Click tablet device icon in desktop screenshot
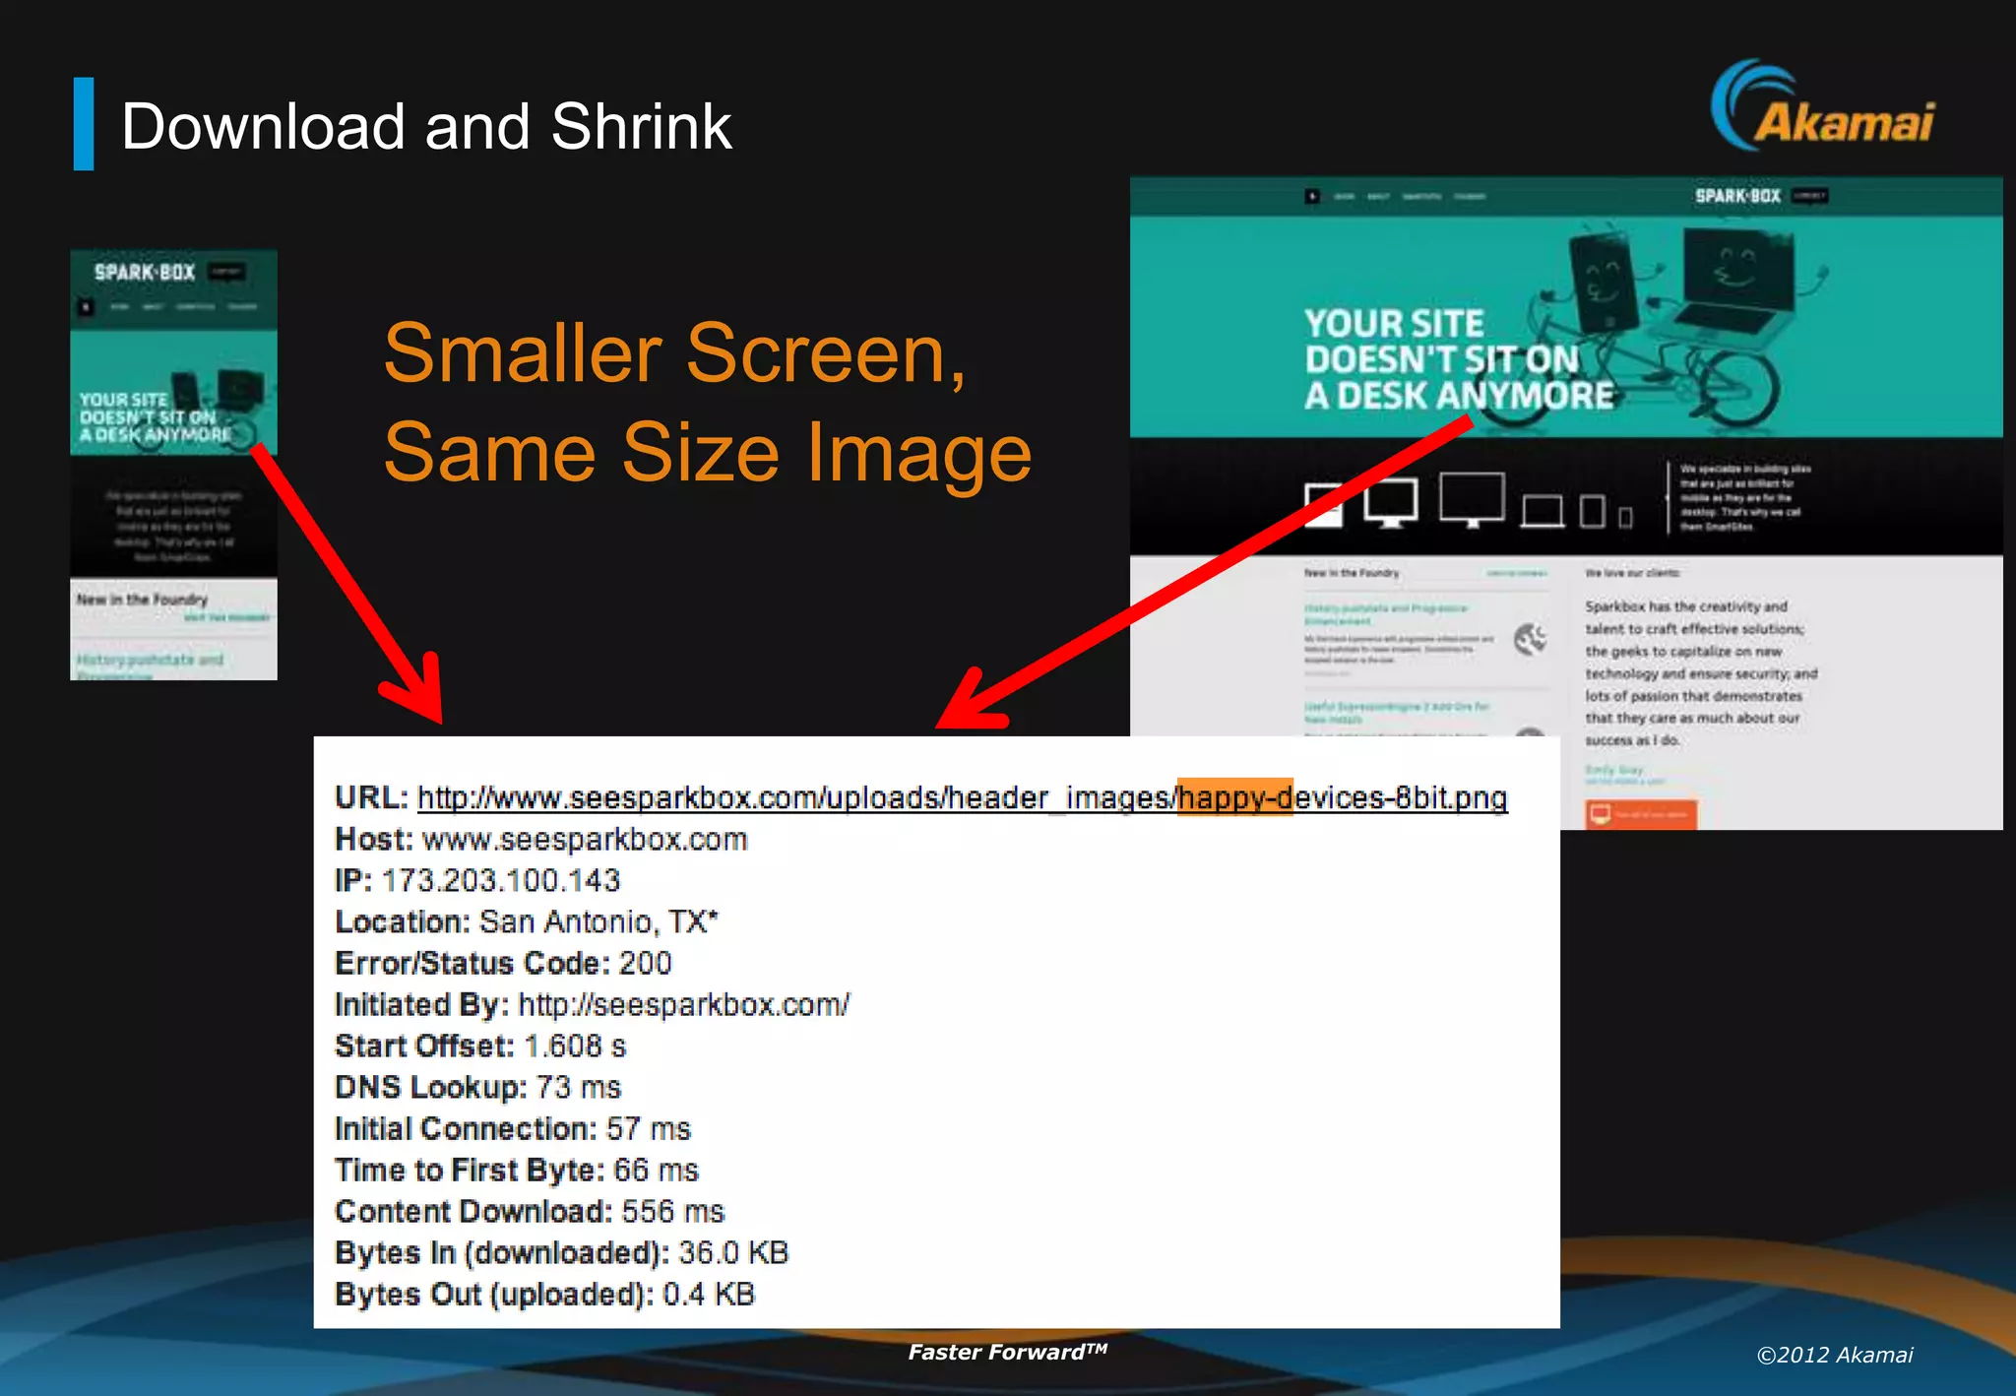The image size is (2016, 1396). (1593, 511)
